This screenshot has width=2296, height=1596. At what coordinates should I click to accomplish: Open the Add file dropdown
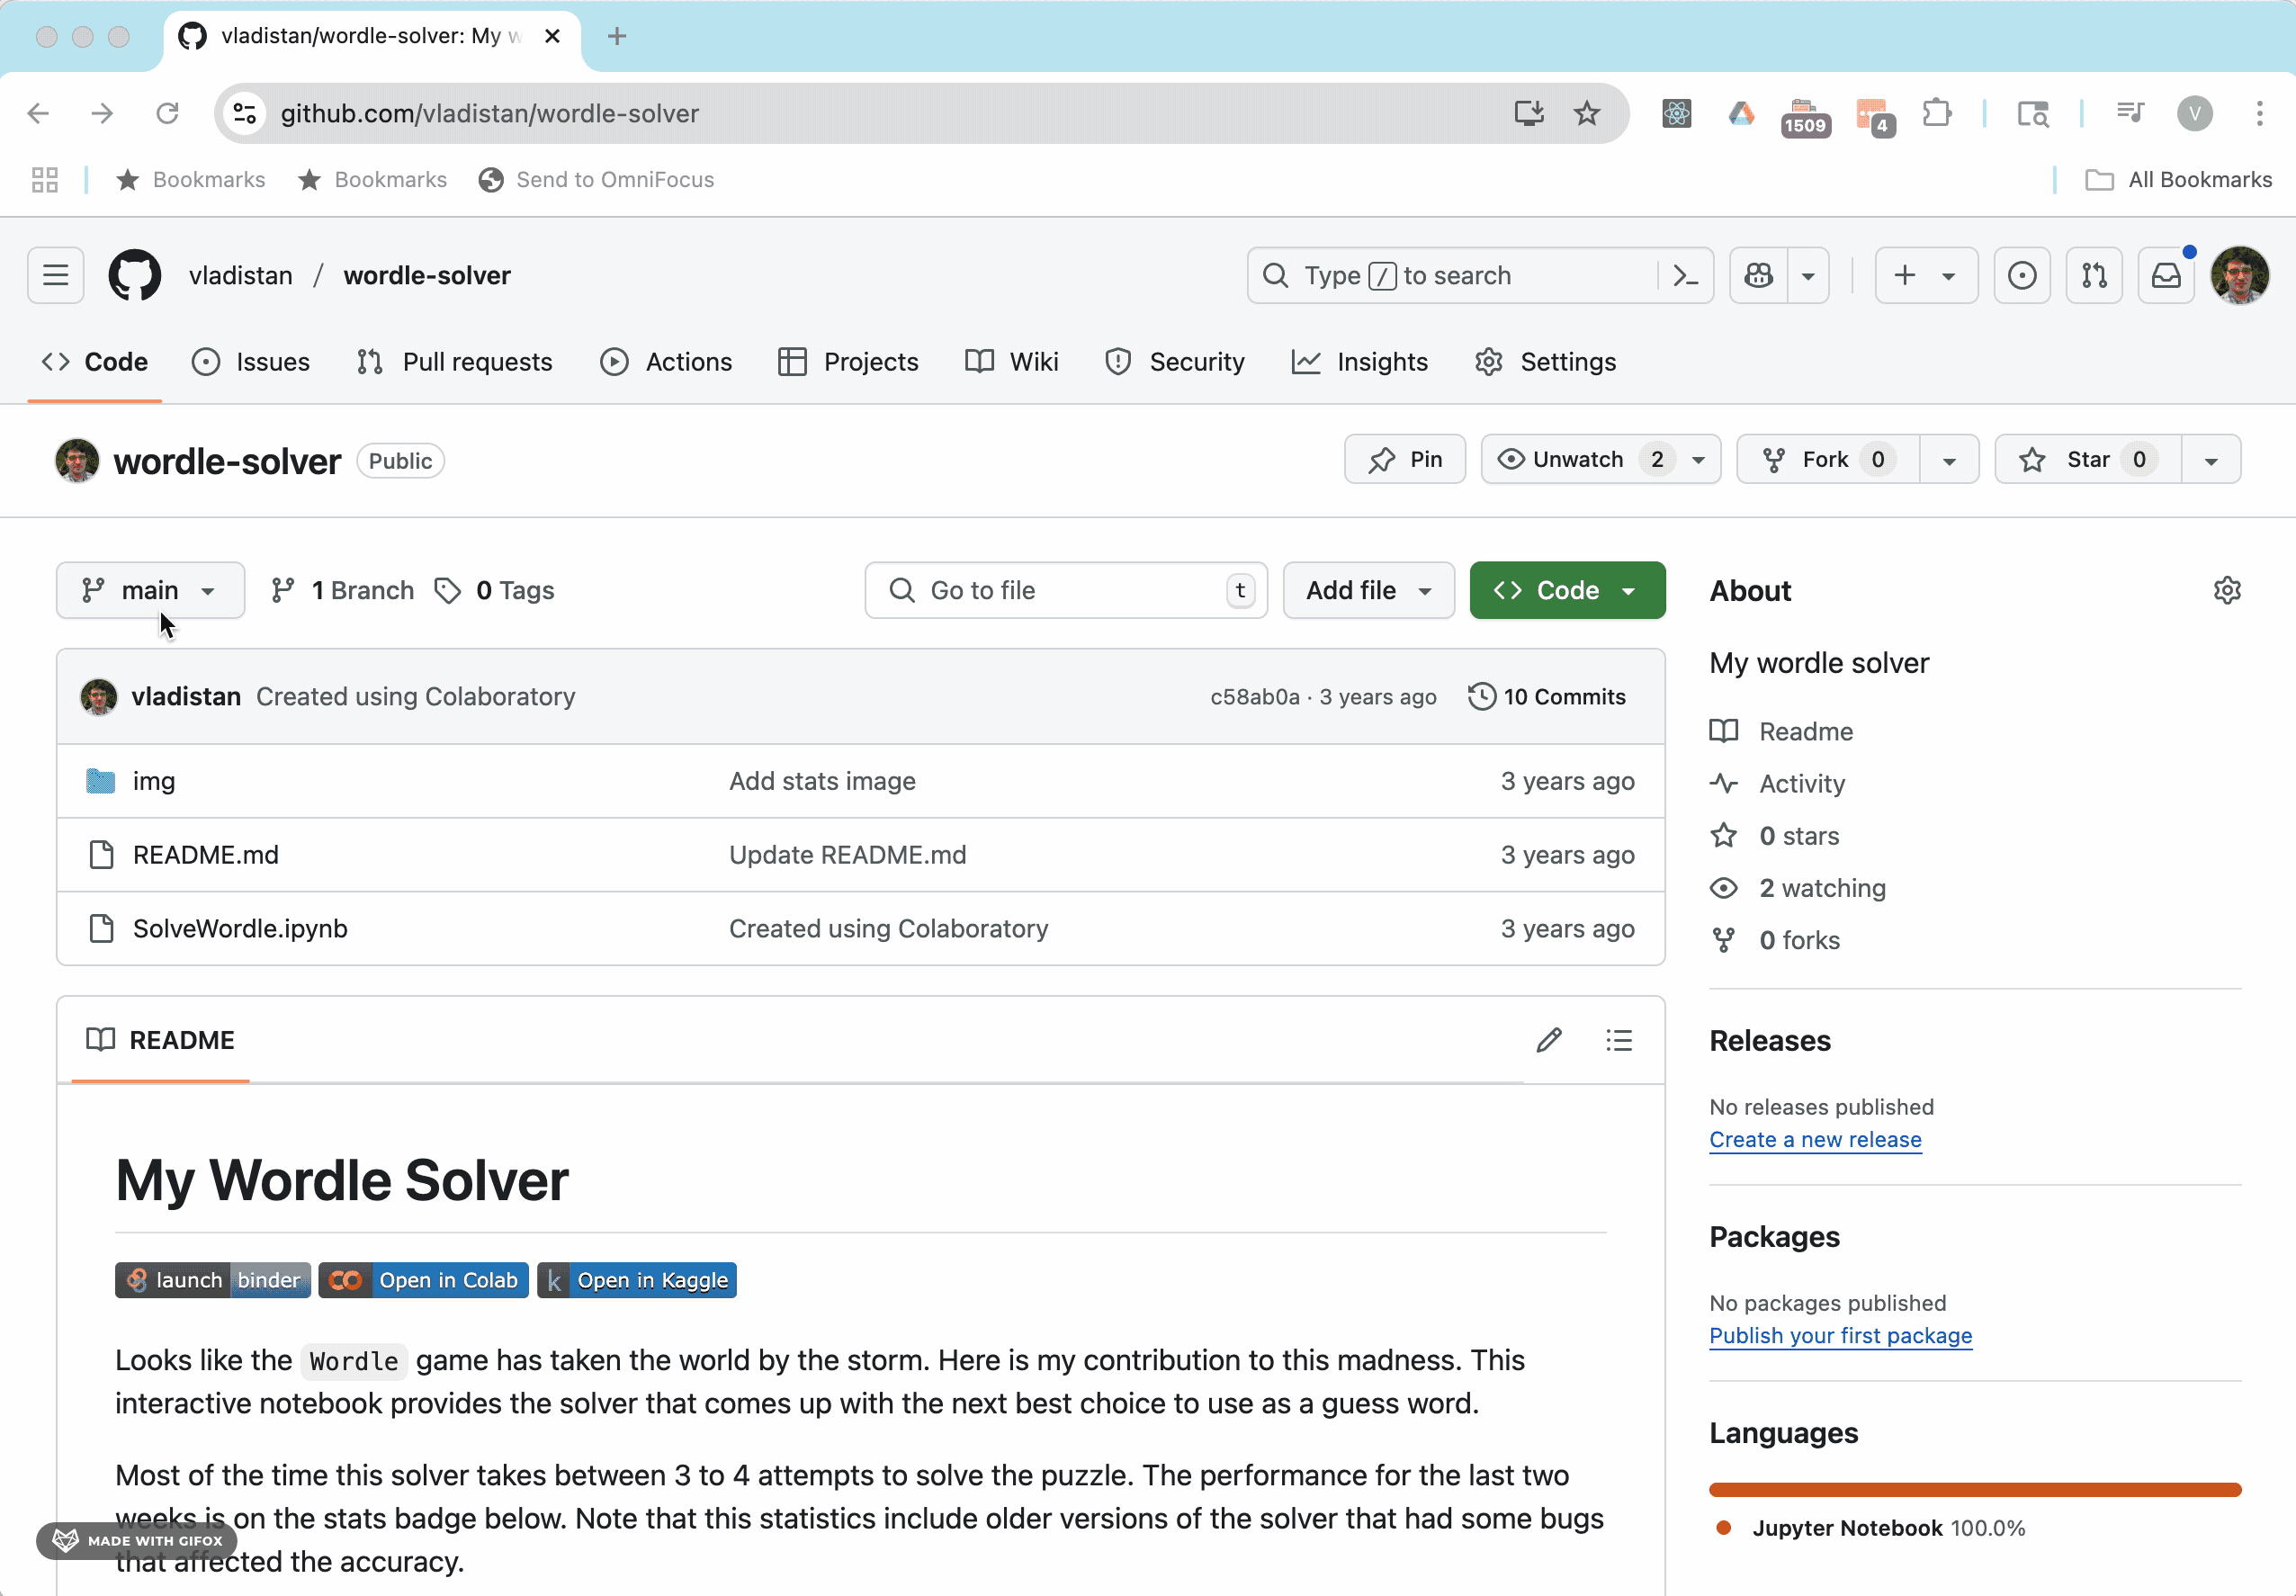(x=1368, y=590)
